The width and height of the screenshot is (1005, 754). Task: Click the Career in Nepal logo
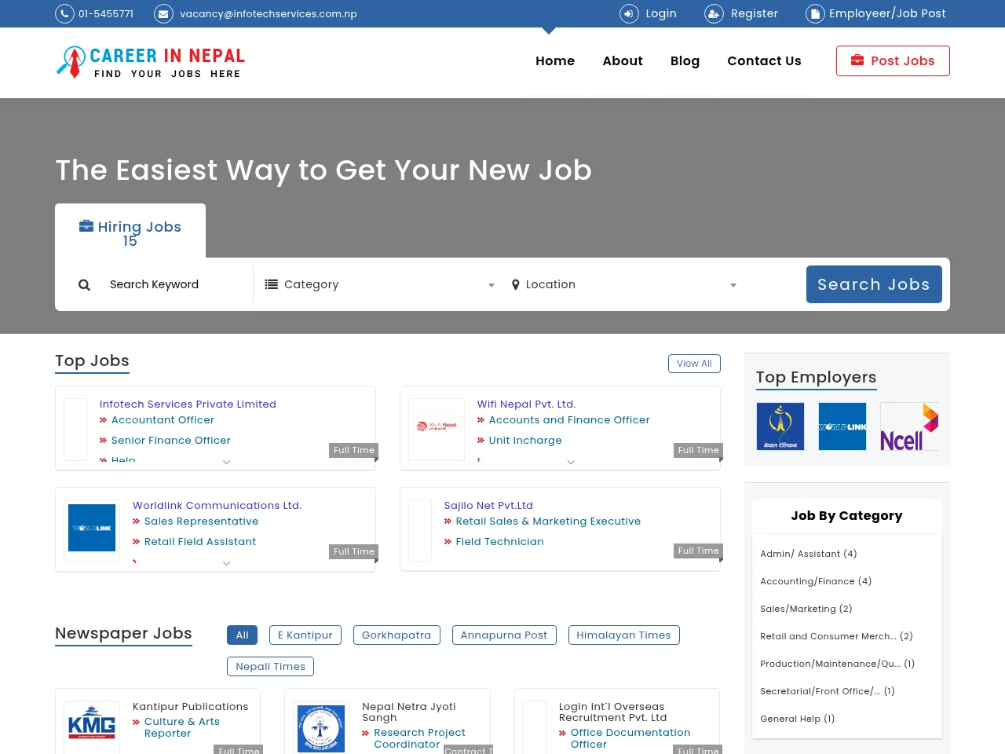150,62
